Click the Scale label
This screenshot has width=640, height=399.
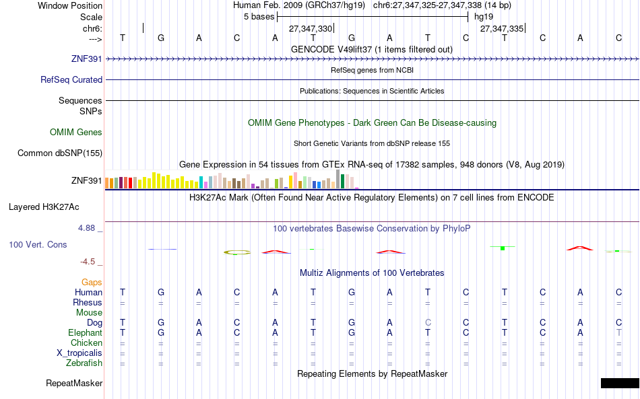tap(91, 17)
